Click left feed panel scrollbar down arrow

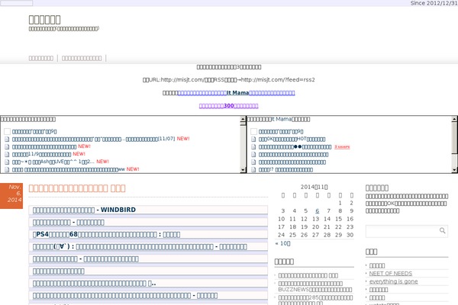coord(243,170)
